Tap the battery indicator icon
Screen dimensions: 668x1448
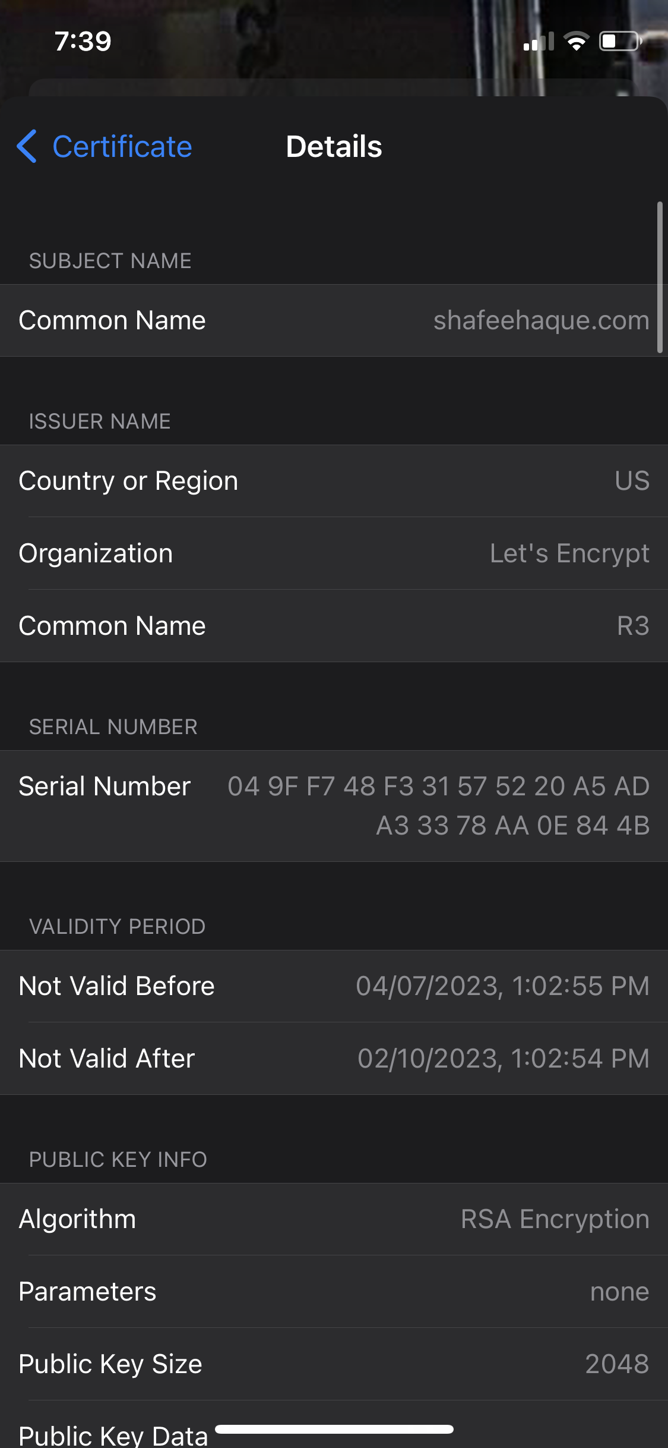(620, 42)
